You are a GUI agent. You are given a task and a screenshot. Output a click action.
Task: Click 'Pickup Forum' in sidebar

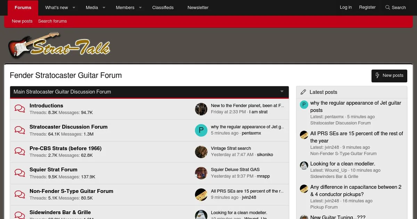324,207
